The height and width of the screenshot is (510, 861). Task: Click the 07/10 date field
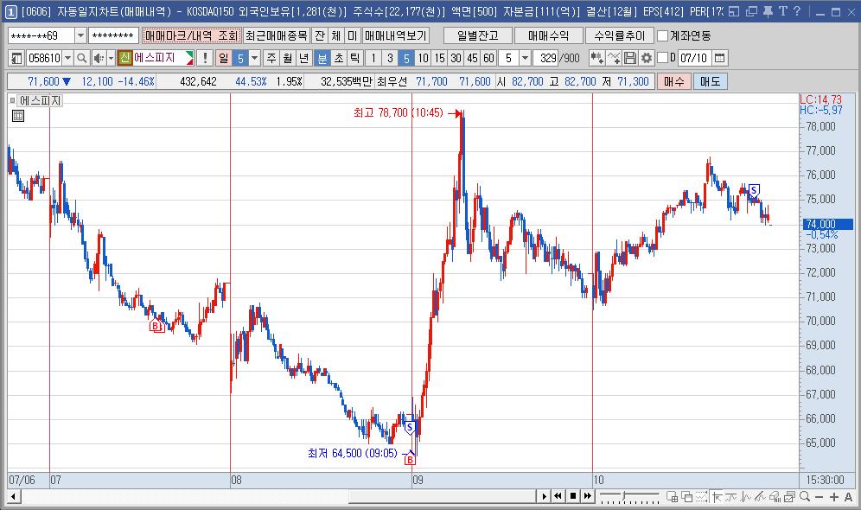[x=695, y=58]
